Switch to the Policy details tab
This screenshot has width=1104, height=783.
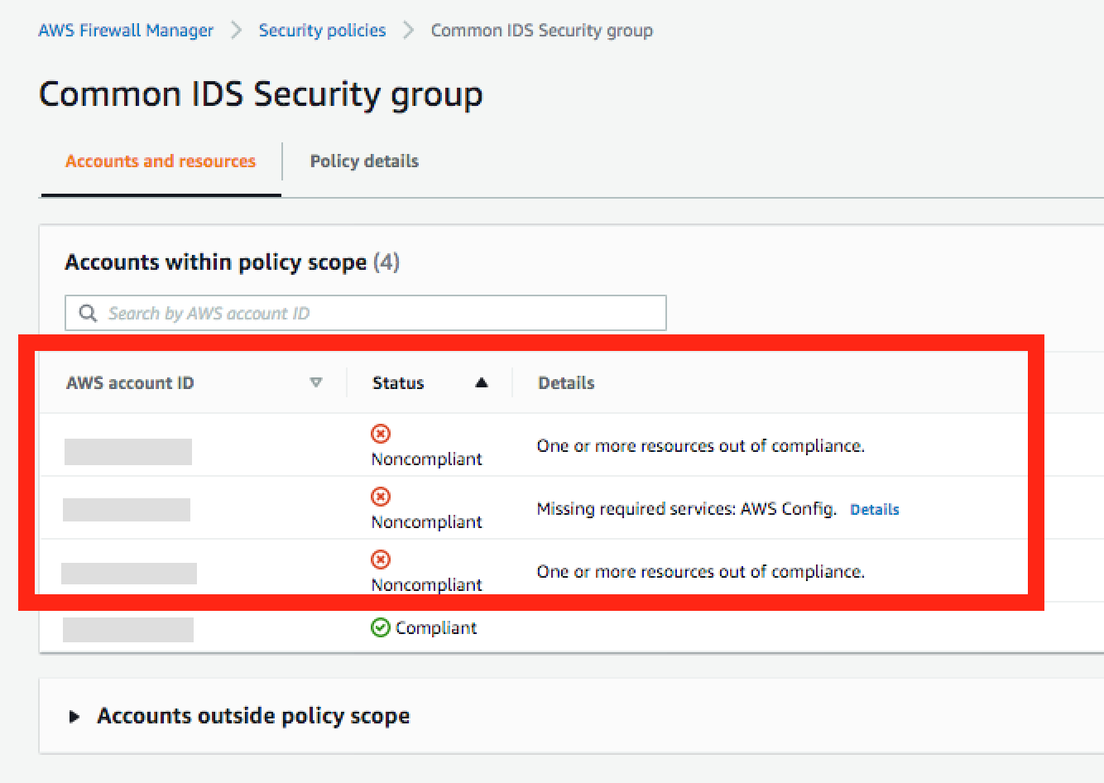[x=363, y=161]
